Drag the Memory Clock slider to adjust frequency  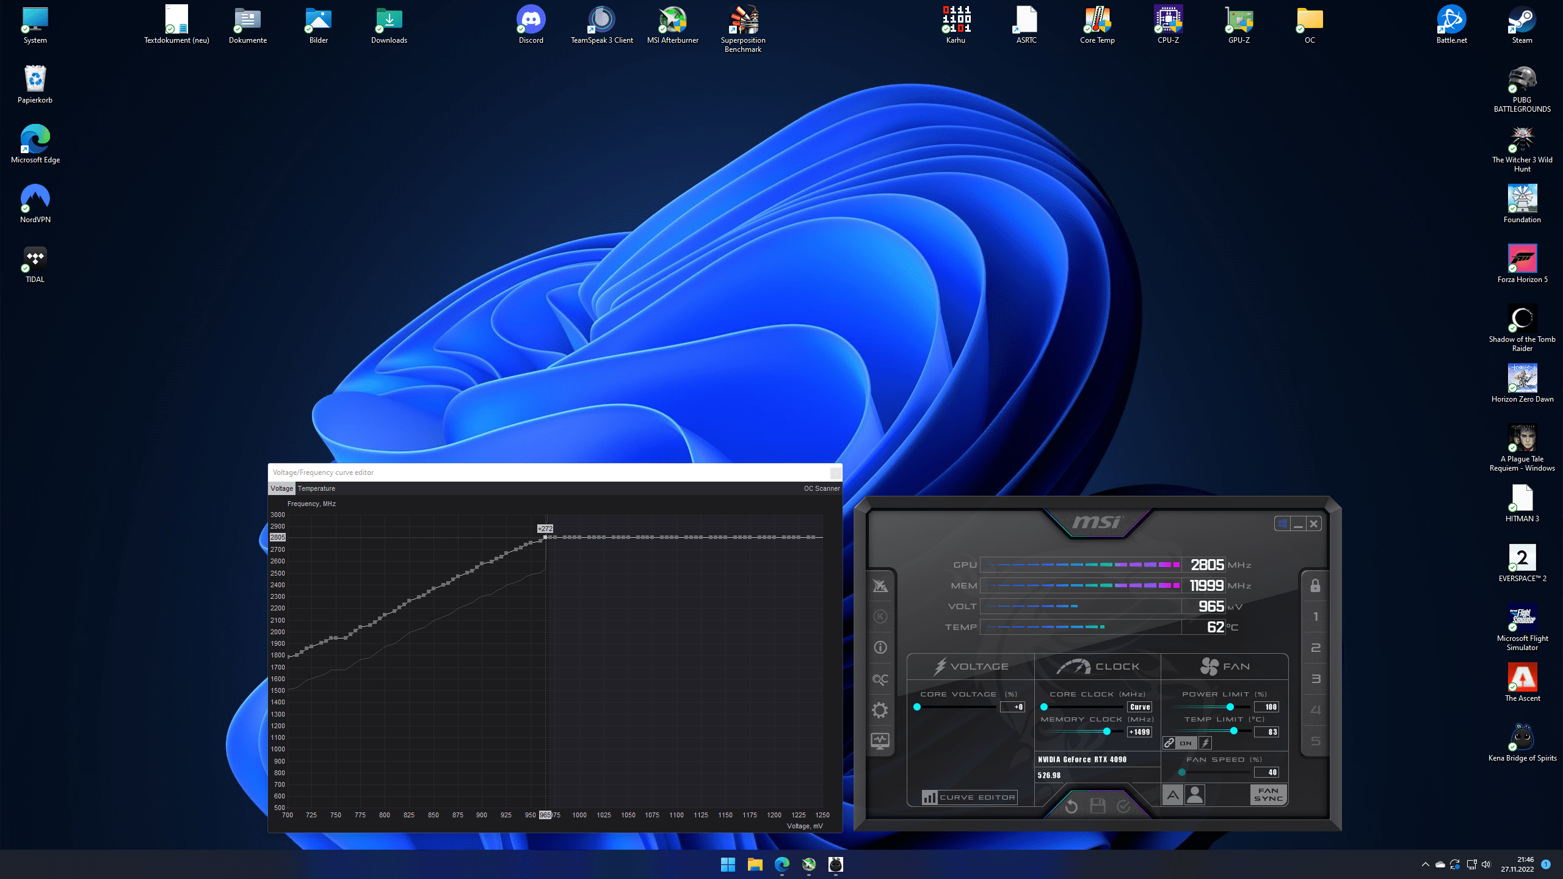[x=1107, y=732]
